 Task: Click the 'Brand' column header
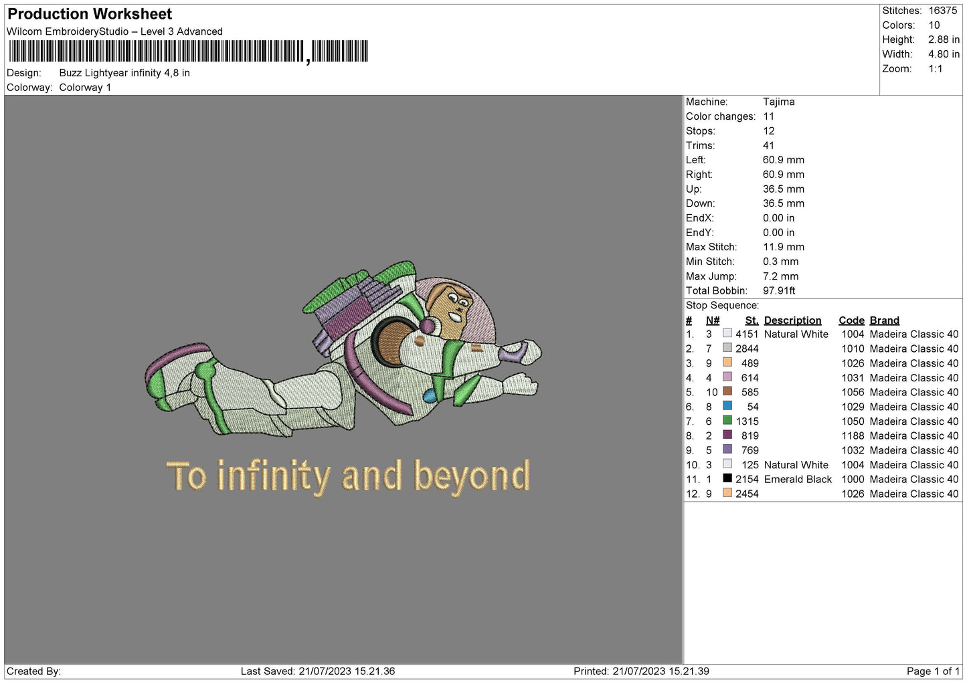coord(885,320)
